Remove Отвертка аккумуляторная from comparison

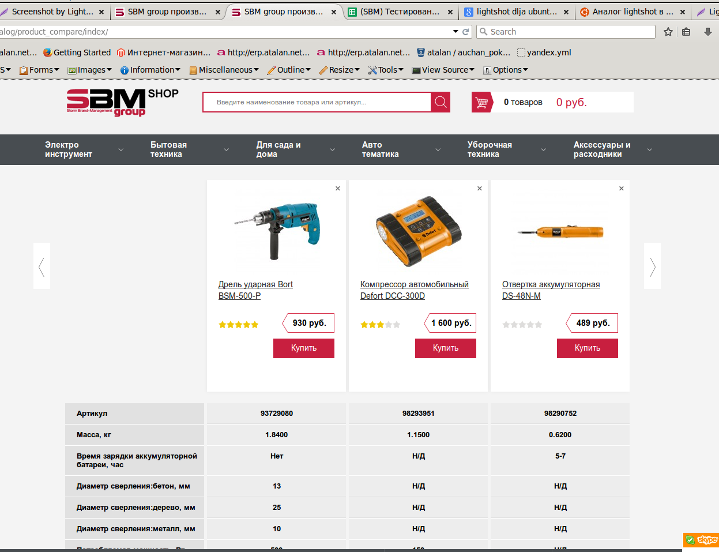point(622,189)
